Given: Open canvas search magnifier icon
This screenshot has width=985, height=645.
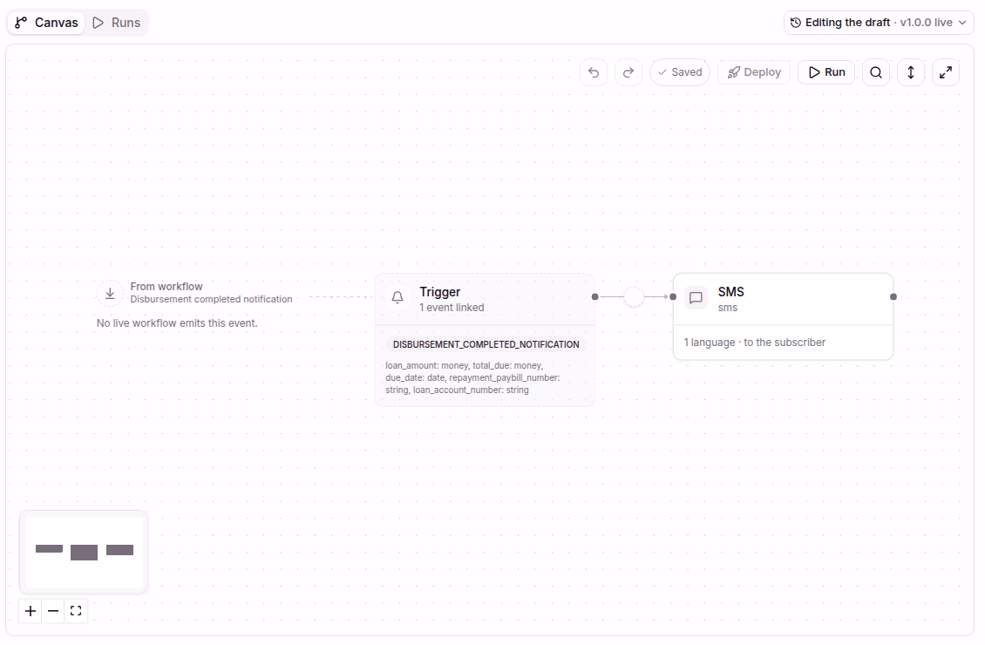Looking at the screenshot, I should coord(876,72).
